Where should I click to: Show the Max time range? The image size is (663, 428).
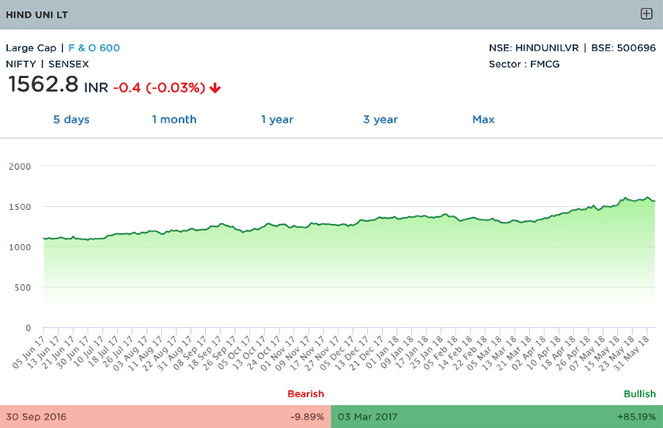pyautogui.click(x=483, y=119)
